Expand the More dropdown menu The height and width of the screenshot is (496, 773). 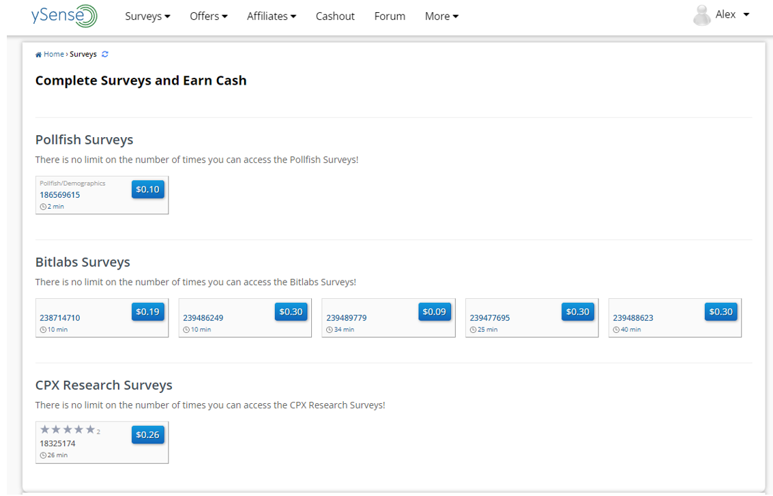(x=441, y=16)
